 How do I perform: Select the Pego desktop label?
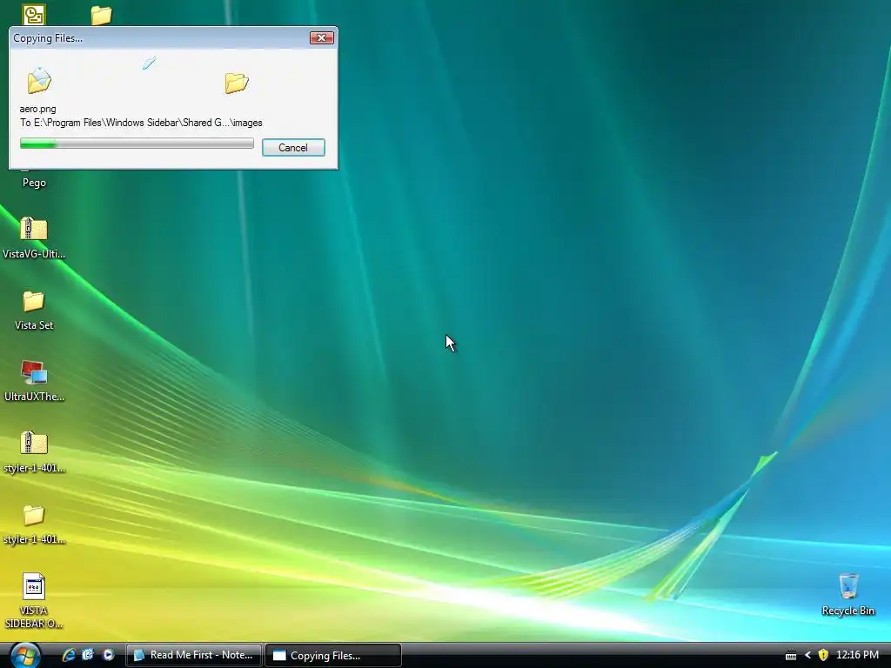(x=34, y=183)
